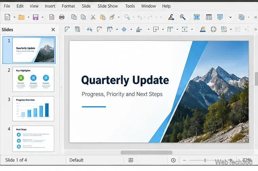Show more first-toolbar items via double chevron
Viewport: 258px width, 171px height.
tap(255, 17)
